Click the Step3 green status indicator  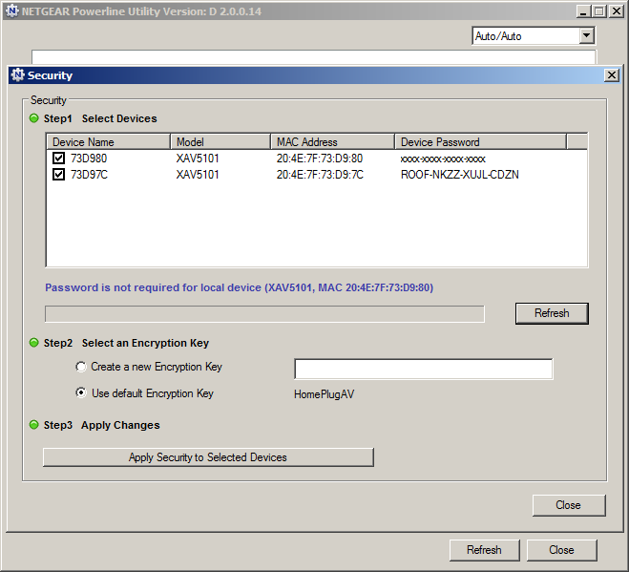(x=34, y=425)
